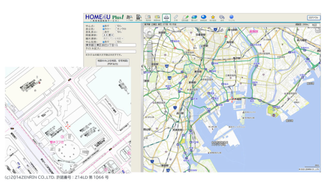Click the 地図のみ PDF出力 button
Screen dimensions: 323x192
[x=113, y=62]
